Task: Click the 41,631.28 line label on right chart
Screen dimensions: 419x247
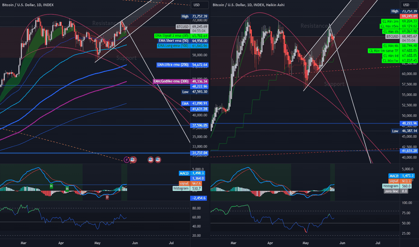Action: [x=409, y=151]
